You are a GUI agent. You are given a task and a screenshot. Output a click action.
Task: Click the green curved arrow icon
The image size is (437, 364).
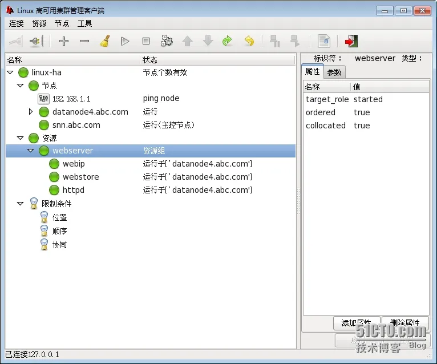click(228, 41)
